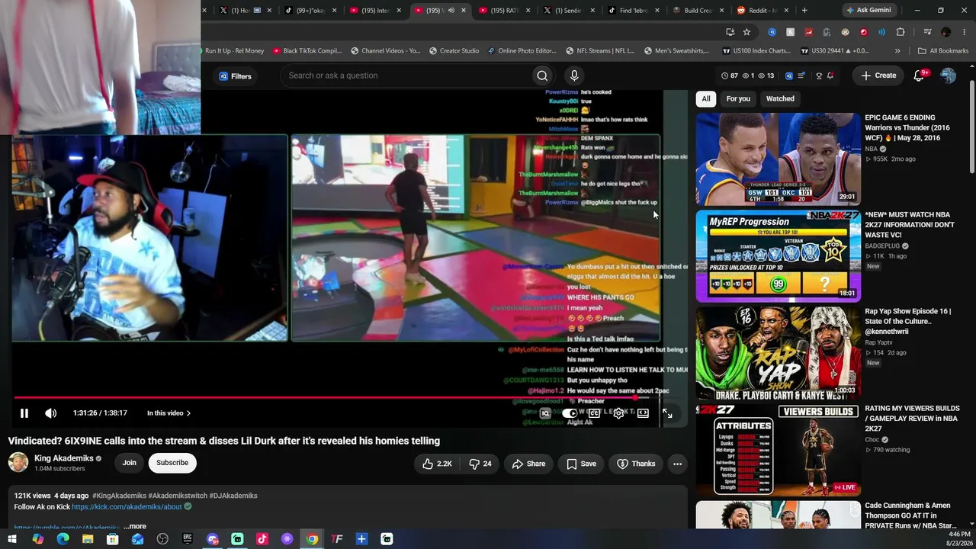Switch to the Build Create tab

[698, 10]
